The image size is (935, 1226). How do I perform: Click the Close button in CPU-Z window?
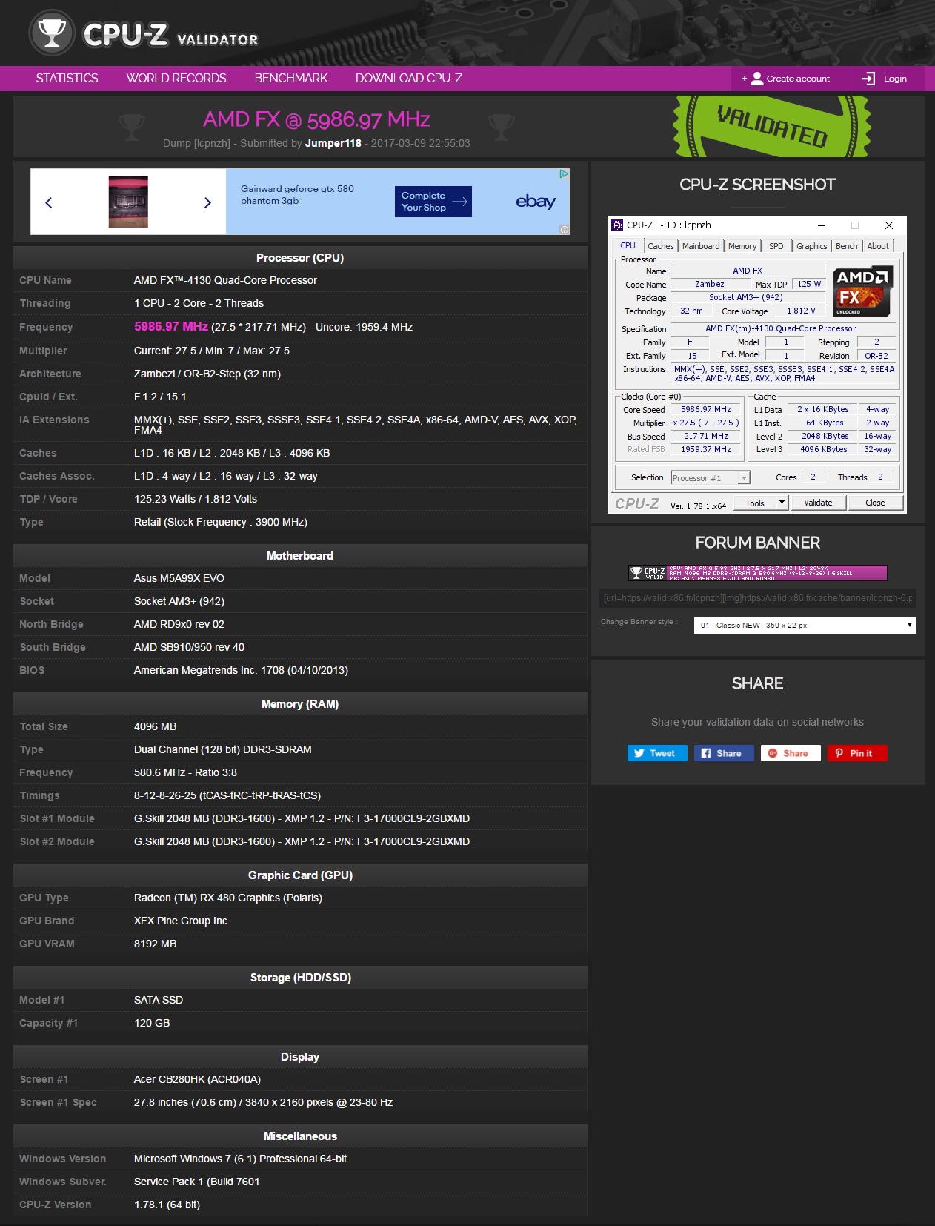pos(875,503)
